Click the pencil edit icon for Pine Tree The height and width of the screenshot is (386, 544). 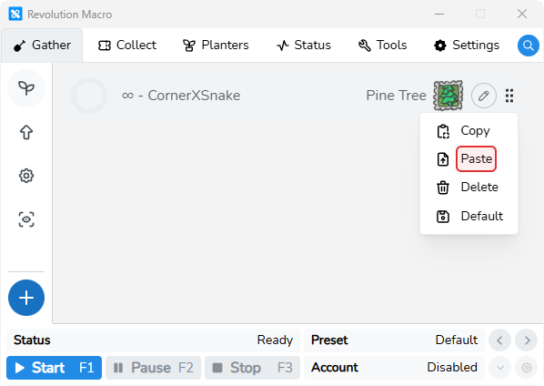point(484,96)
